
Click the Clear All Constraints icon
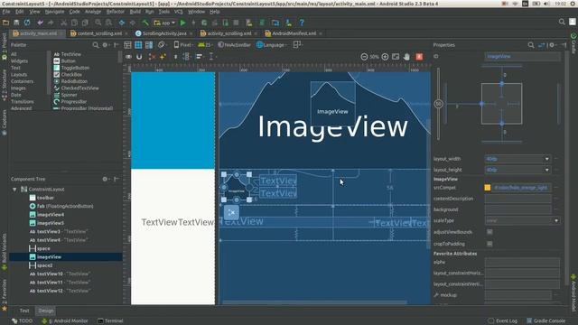[x=152, y=57]
